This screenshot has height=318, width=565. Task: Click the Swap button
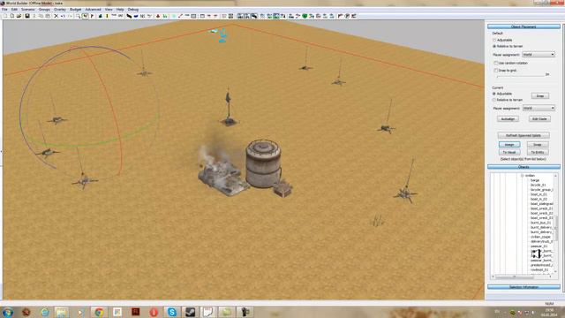tap(538, 145)
